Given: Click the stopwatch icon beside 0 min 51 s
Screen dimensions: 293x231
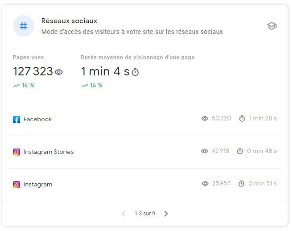Looking at the screenshot, I should (x=241, y=184).
